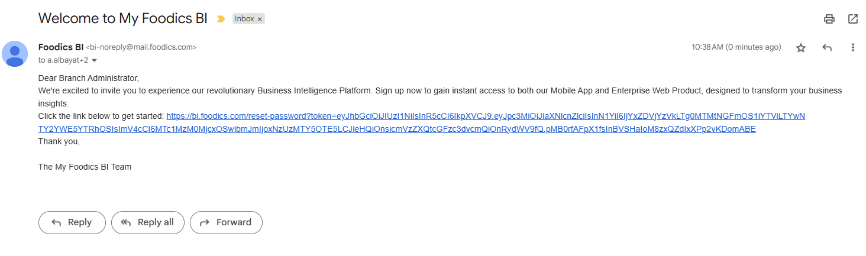The height and width of the screenshot is (256, 866).
Task: Toggle the yellow importance marker
Action: [x=221, y=19]
